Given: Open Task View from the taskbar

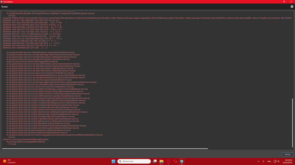Looking at the screenshot, I should point(155,161).
